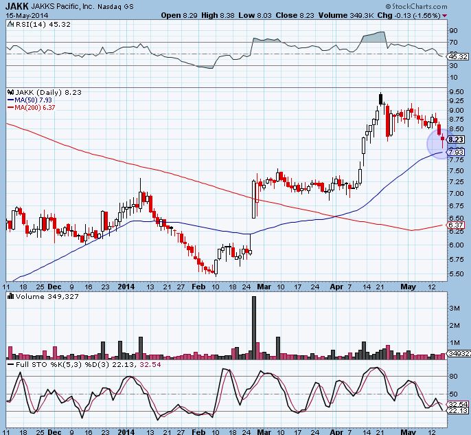Click the 8.23 last price tag on right axis
The image size is (471, 435).
point(456,140)
